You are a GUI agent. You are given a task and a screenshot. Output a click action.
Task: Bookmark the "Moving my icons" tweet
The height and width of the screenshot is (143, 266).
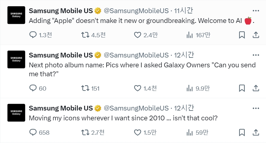point(242,133)
